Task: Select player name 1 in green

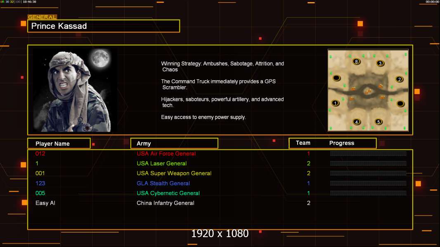Action: 37,163
